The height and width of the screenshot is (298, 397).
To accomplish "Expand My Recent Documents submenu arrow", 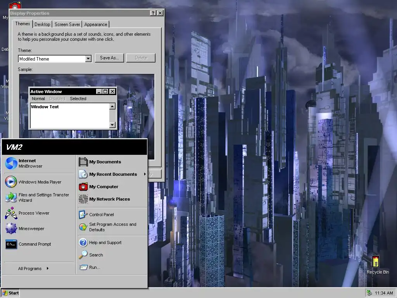I will [145, 174].
